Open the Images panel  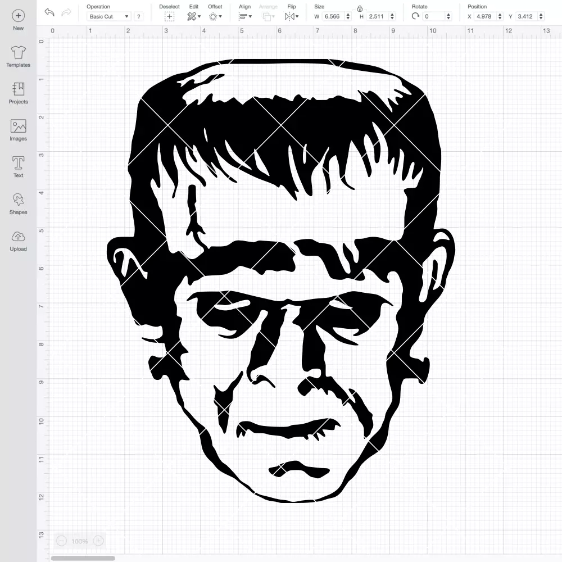19,126
